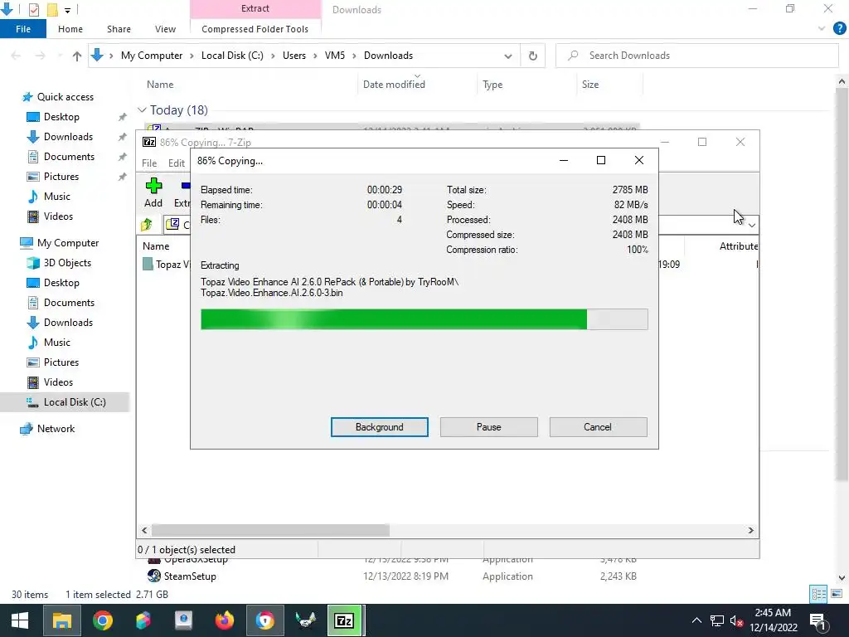Open volume control in system tray
The height and width of the screenshot is (637, 849).
tap(736, 620)
